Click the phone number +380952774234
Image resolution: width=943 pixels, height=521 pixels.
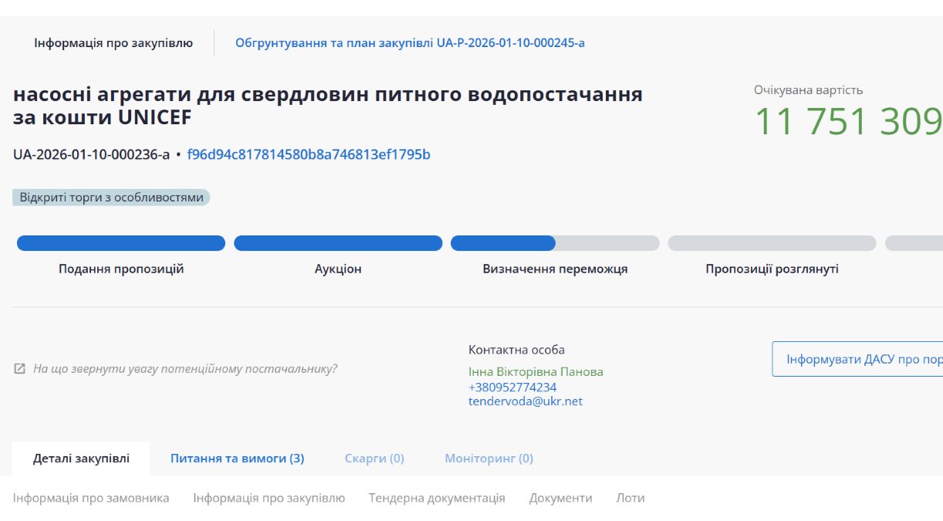512,387
